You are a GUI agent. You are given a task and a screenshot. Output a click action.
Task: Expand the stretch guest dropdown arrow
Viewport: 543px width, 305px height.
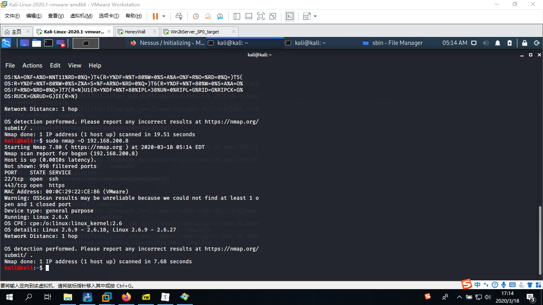click(x=315, y=16)
